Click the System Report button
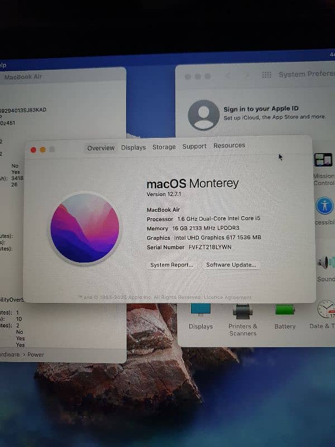 (171, 265)
